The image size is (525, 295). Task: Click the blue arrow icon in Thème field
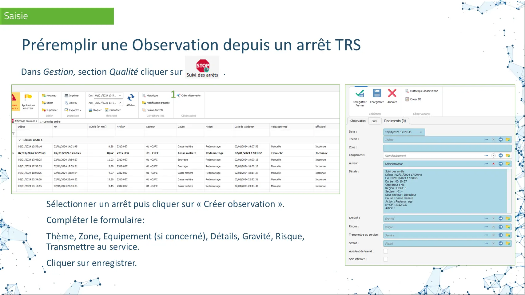click(500, 140)
